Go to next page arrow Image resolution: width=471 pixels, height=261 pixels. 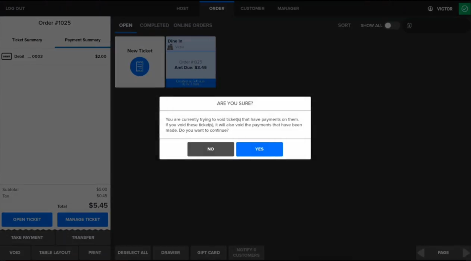(465, 252)
